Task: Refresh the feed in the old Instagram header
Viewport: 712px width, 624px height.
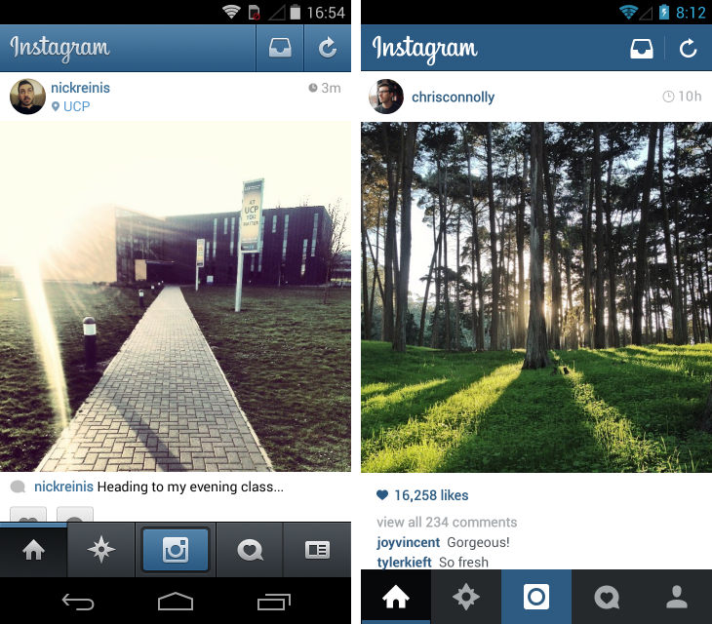Action: pyautogui.click(x=328, y=48)
